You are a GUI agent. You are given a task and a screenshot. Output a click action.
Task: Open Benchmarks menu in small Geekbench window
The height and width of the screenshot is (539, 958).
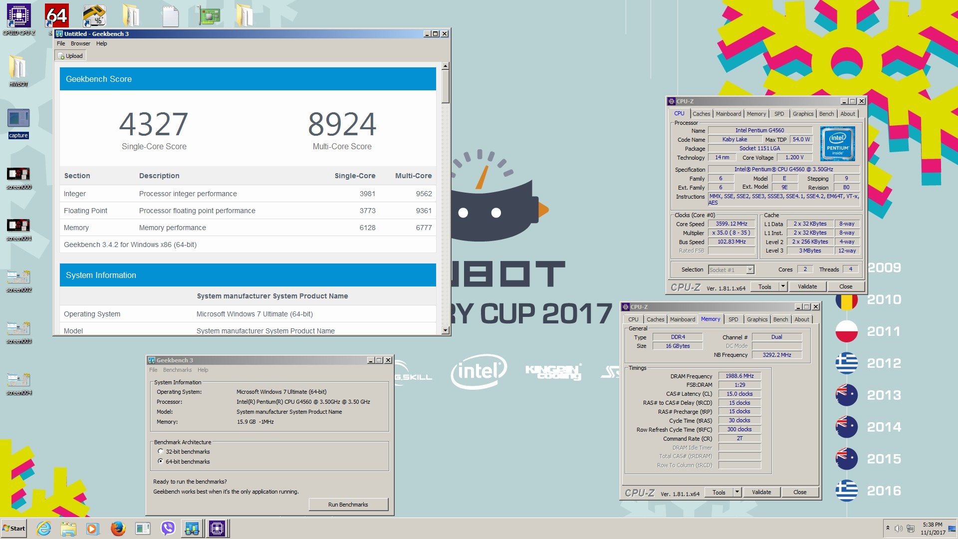tap(177, 370)
